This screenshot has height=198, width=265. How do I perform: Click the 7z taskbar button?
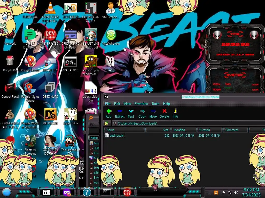(x=47, y=192)
